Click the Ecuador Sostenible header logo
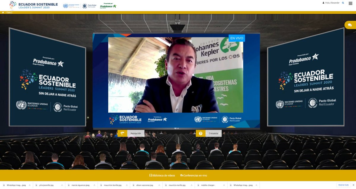The height and width of the screenshot is (189, 356). (33, 5)
